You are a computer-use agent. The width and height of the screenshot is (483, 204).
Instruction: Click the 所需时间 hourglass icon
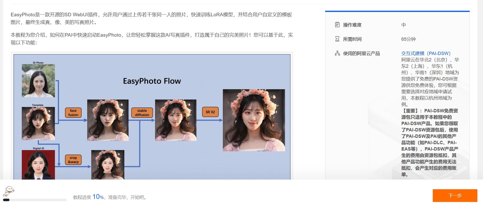point(337,39)
